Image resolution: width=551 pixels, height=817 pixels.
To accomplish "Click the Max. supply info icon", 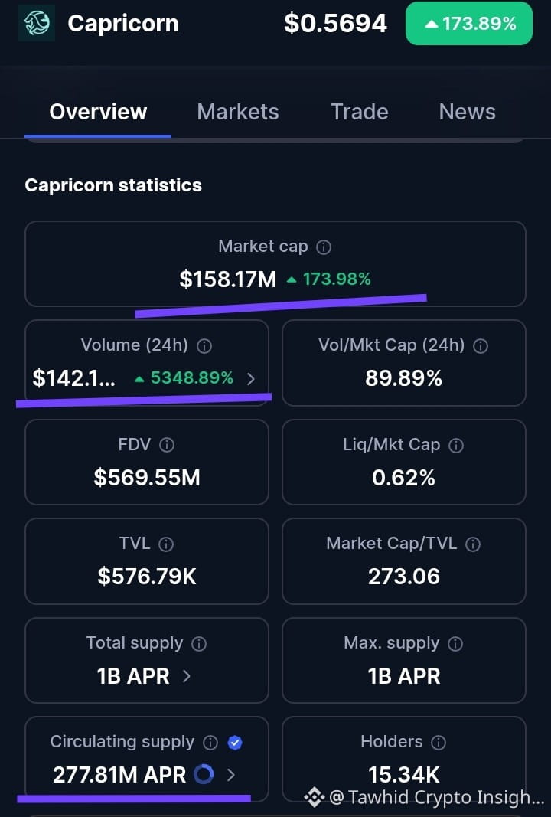I will click(x=455, y=644).
